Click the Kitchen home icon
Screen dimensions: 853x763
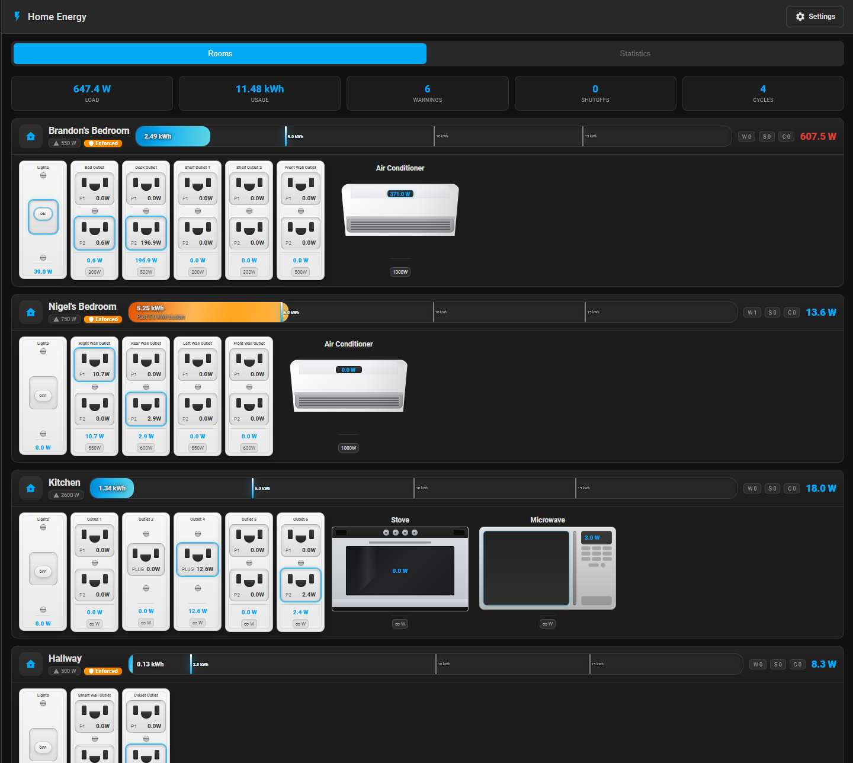pos(31,488)
